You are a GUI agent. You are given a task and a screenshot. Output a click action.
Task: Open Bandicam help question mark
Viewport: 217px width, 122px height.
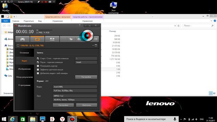80,25
